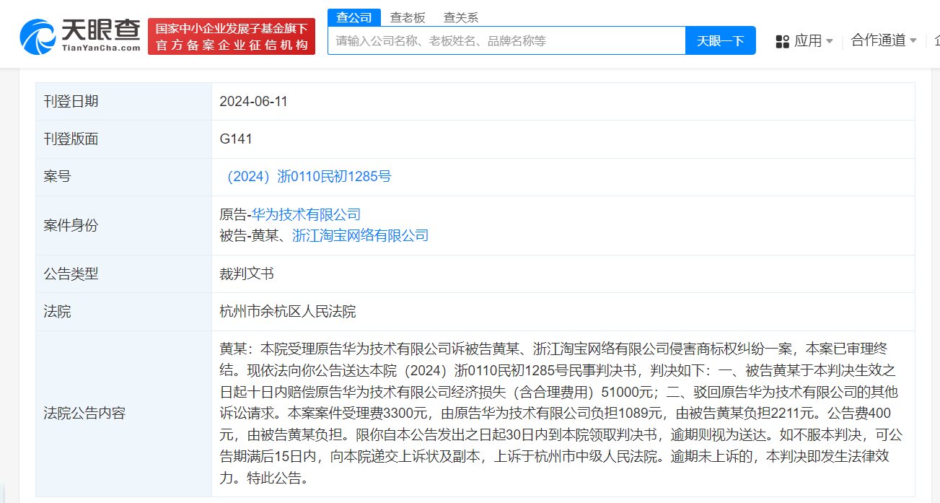The image size is (940, 503).
Task: Click the 裁判文书 announcement type value
Action: click(247, 274)
